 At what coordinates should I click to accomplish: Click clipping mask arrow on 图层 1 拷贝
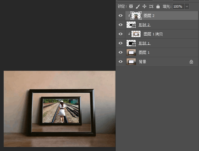tap(129, 34)
